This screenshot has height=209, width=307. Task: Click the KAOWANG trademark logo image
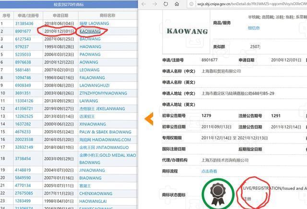(187, 31)
